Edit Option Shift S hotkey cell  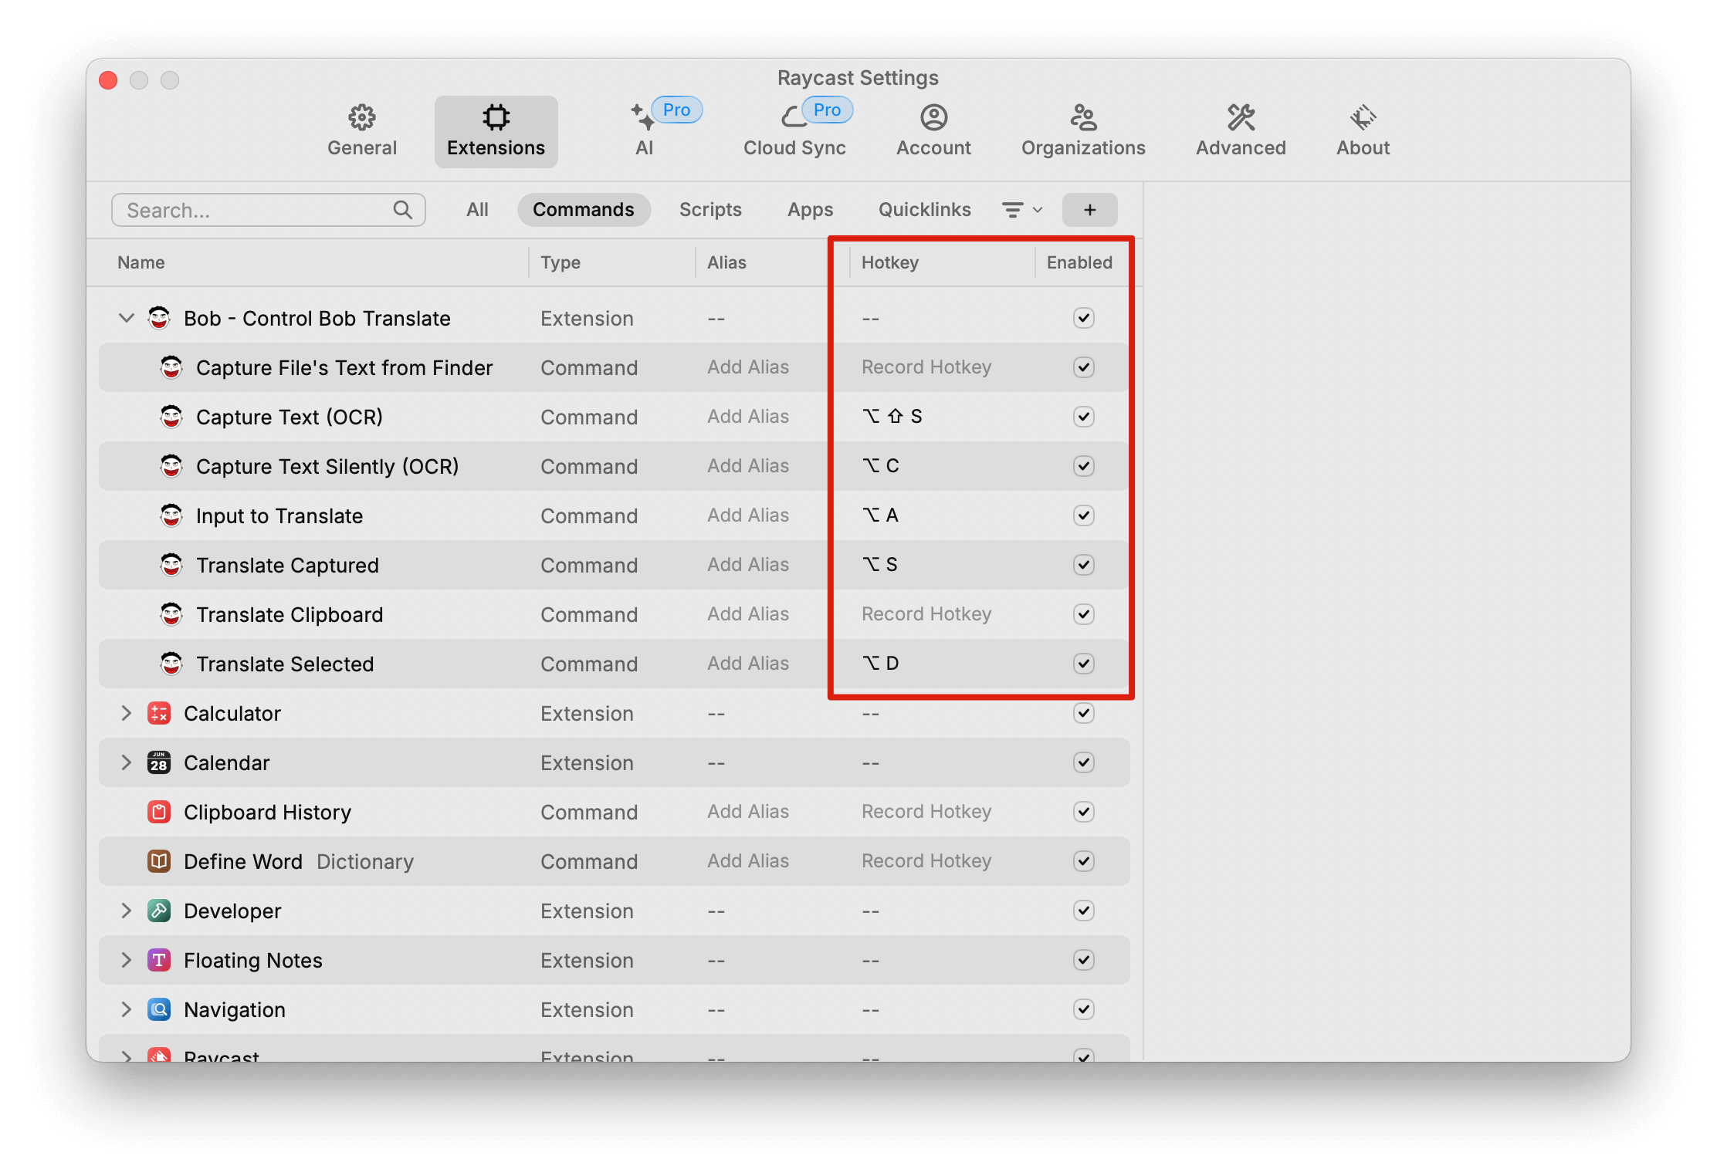[892, 417]
